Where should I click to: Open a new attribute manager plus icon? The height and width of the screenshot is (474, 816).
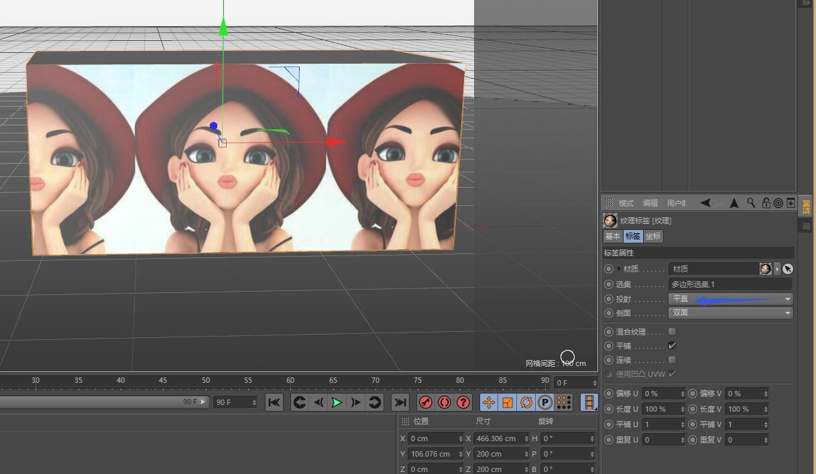point(791,202)
